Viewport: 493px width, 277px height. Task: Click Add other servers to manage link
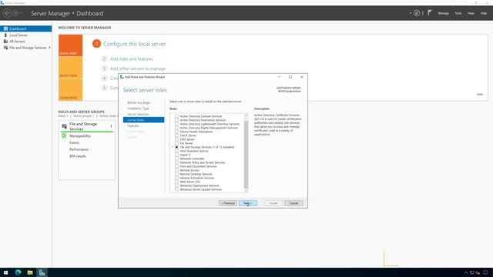click(x=138, y=68)
